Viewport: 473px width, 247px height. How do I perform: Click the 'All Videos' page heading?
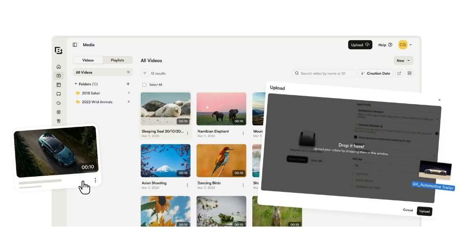[x=151, y=61]
